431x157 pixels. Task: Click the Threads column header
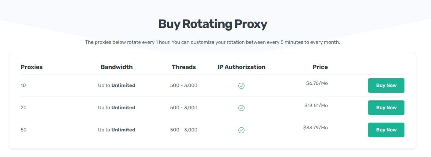tap(184, 67)
